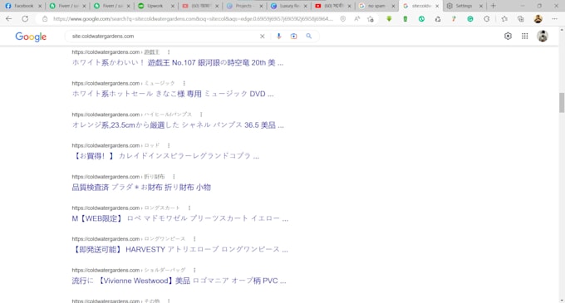Click the green download arrow extension

(389, 19)
